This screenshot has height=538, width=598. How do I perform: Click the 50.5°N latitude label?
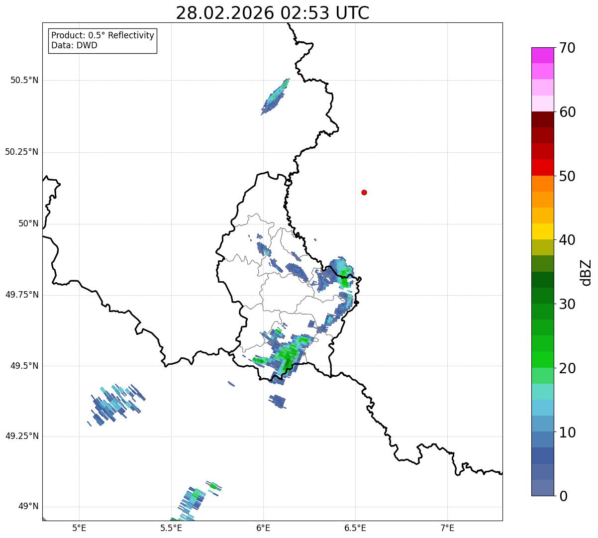[24, 80]
